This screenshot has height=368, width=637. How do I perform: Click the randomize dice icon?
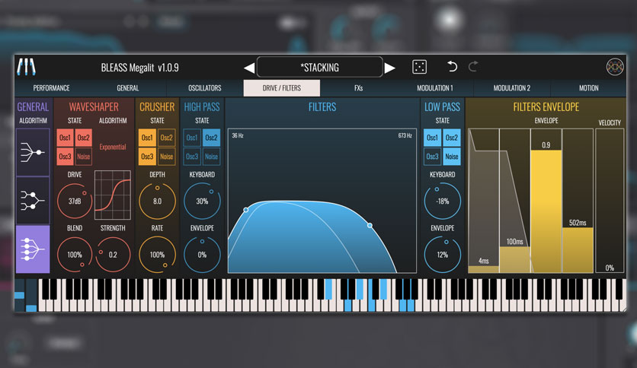419,67
